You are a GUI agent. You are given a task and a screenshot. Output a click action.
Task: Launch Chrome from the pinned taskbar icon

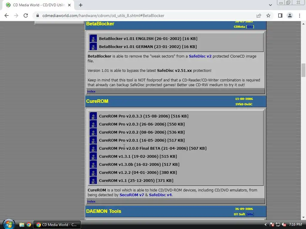(x=29, y=225)
